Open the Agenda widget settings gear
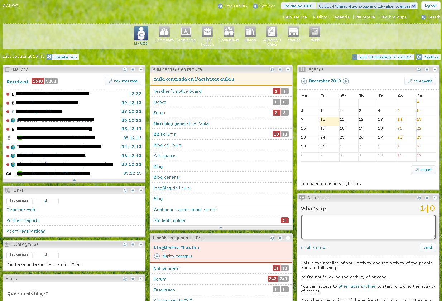Image resolution: width=442 pixels, height=301 pixels. click(x=427, y=69)
